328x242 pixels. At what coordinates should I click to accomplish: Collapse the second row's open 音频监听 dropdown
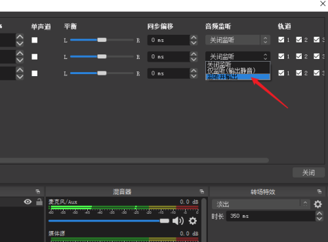[237, 56]
